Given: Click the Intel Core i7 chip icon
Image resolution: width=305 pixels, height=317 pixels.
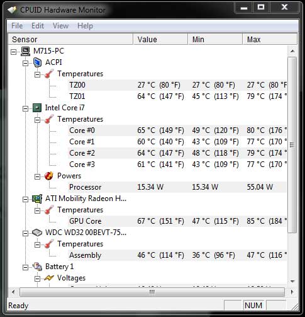Looking at the screenshot, I should [x=37, y=108].
